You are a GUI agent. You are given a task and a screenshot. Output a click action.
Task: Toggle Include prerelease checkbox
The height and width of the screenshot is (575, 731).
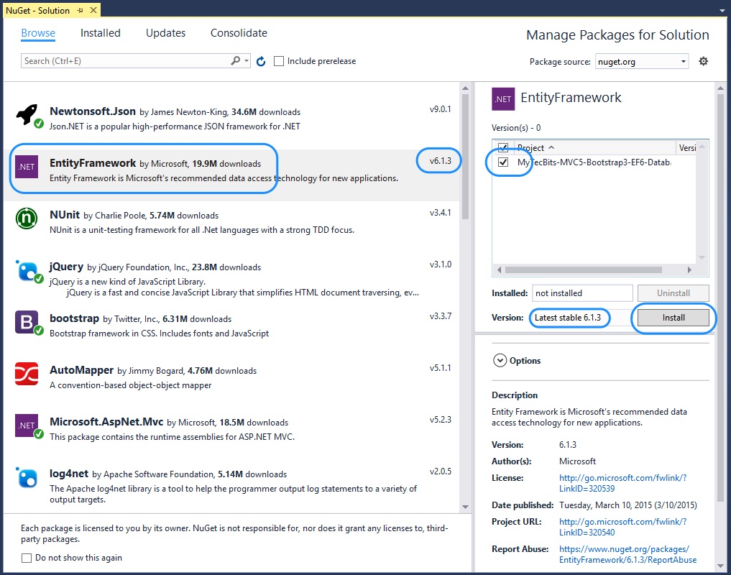[279, 61]
